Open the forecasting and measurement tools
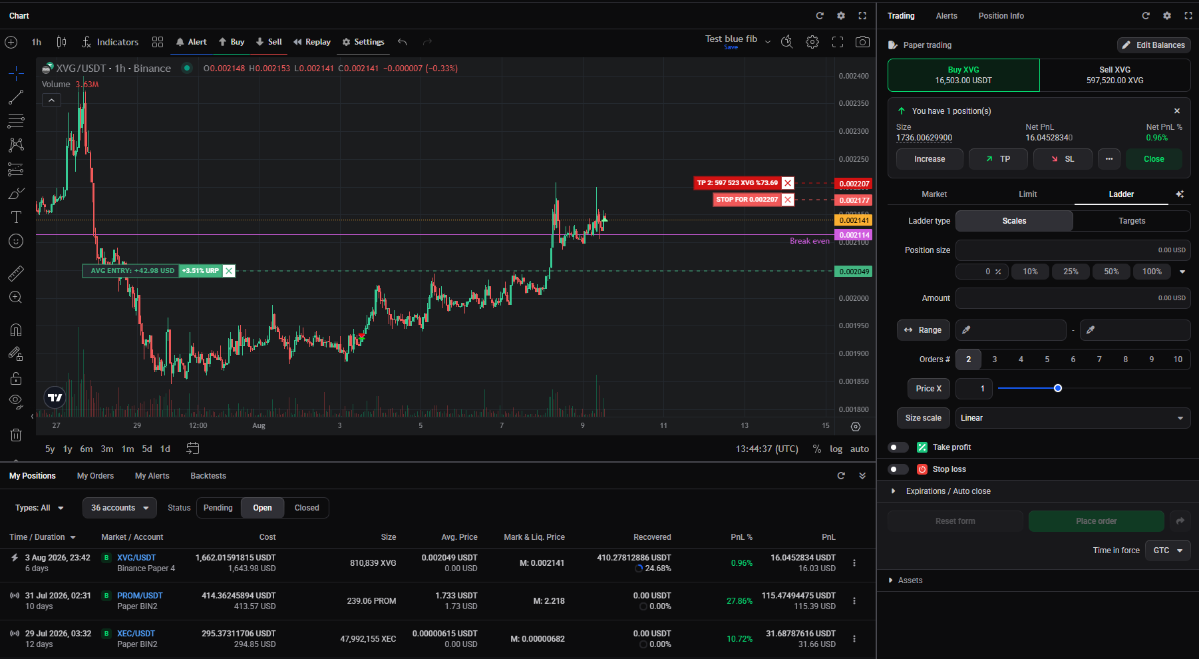 click(16, 169)
